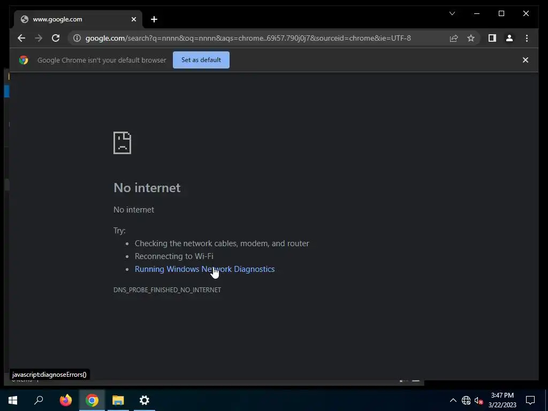The image size is (548, 411).
Task: Open File Explorer from taskbar
Action: click(118, 400)
